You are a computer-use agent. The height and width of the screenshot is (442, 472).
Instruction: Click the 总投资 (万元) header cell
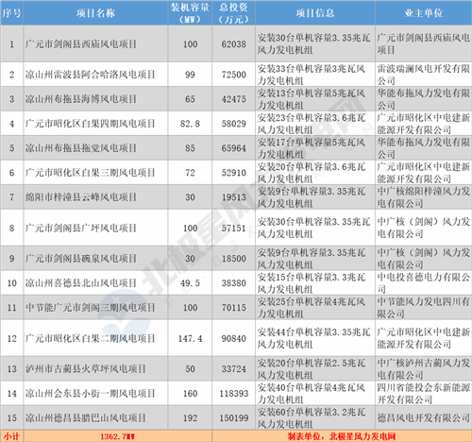coord(234,13)
